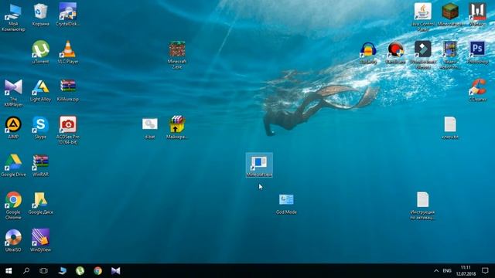Screen dimensions: 495x278
Task: Open the taskbar clock and date
Action: [x=466, y=271]
